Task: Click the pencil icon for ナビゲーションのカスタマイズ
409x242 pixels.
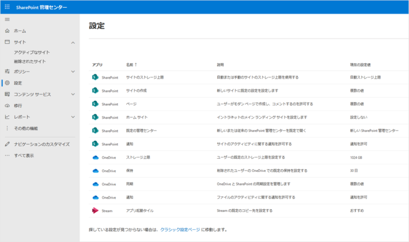Action: click(7, 144)
